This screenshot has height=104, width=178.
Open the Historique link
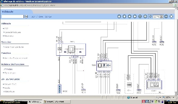coord(9,91)
